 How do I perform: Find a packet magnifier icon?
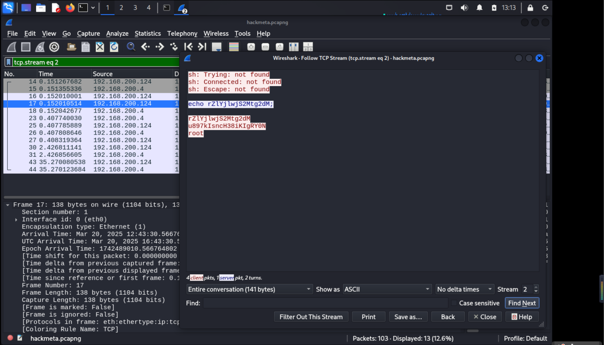(x=131, y=47)
